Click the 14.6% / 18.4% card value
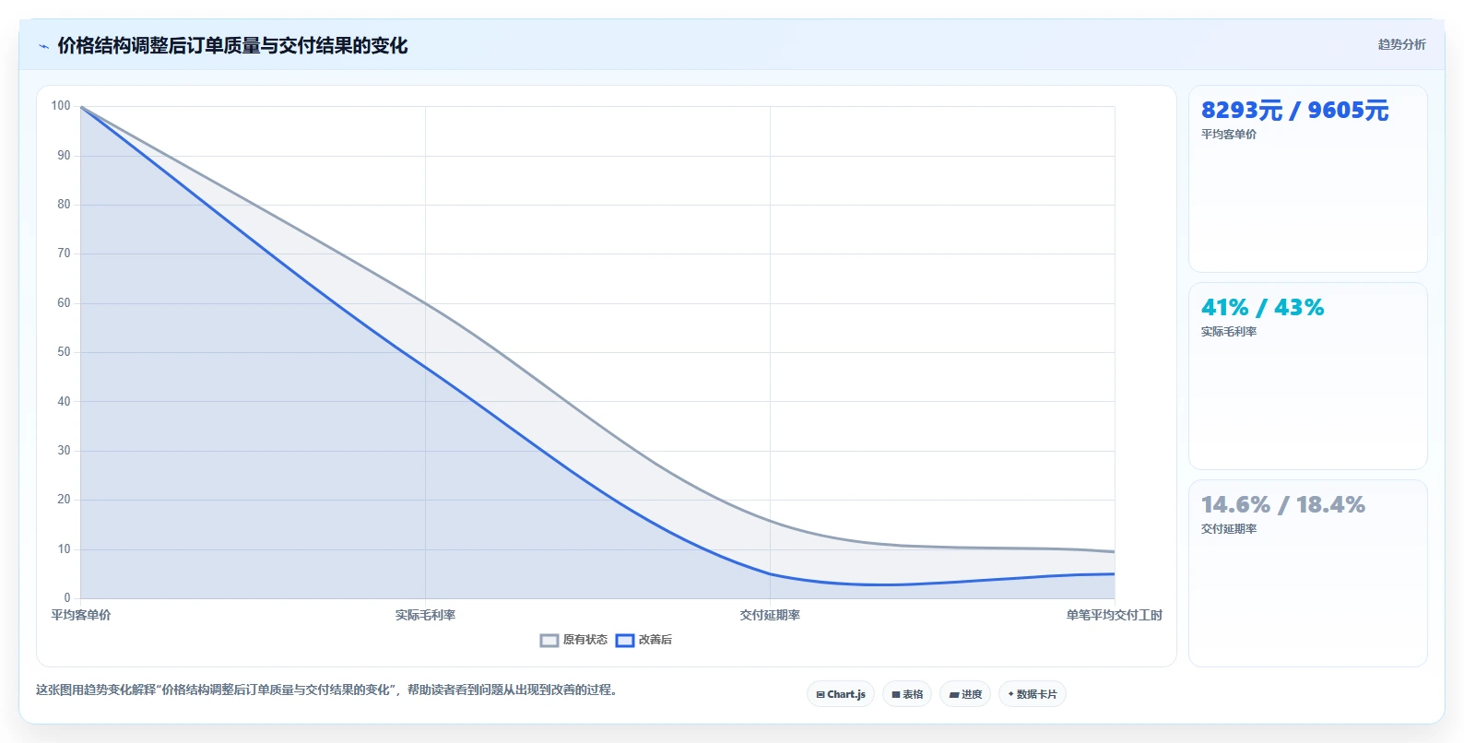The height and width of the screenshot is (743, 1464). [1282, 505]
